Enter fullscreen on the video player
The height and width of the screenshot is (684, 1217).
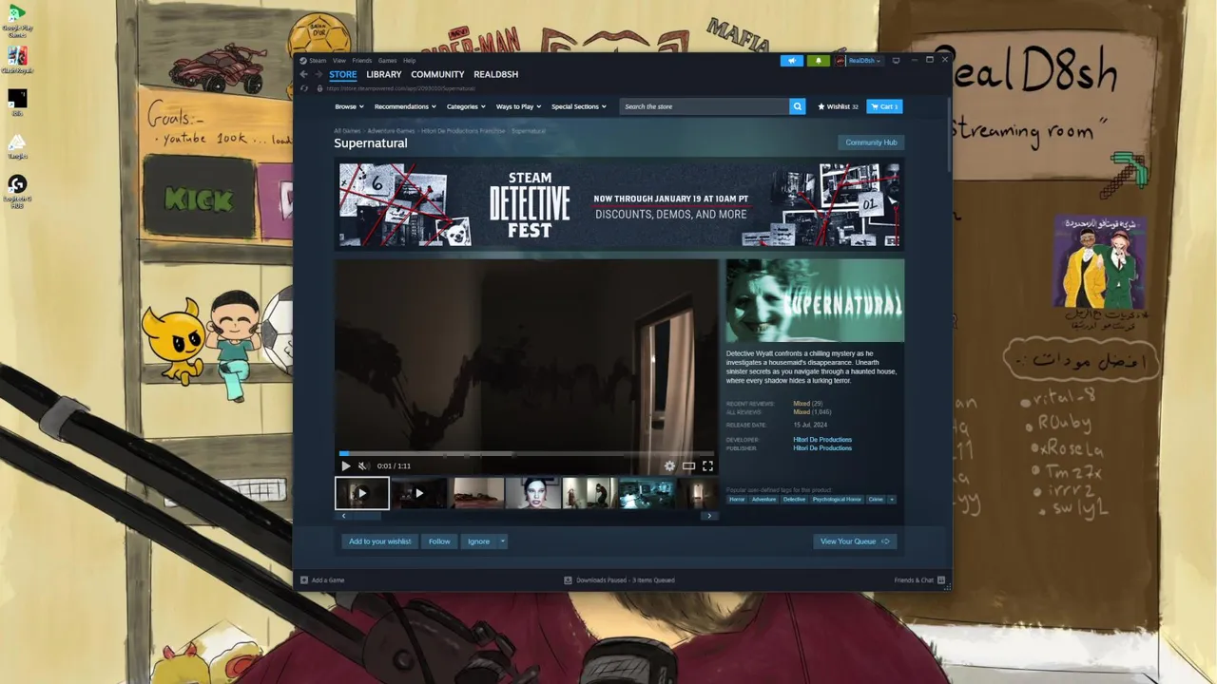(707, 465)
